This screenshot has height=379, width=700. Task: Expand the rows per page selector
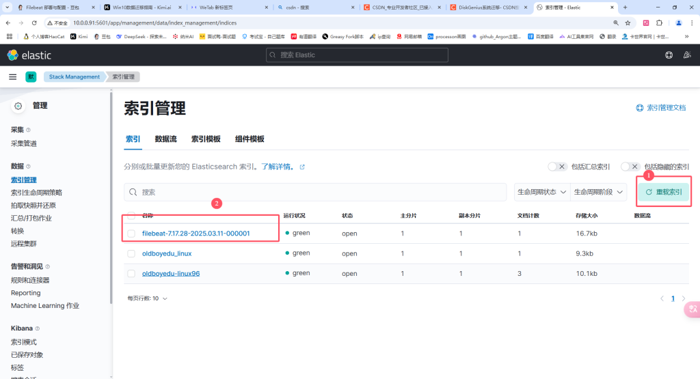pos(147,298)
